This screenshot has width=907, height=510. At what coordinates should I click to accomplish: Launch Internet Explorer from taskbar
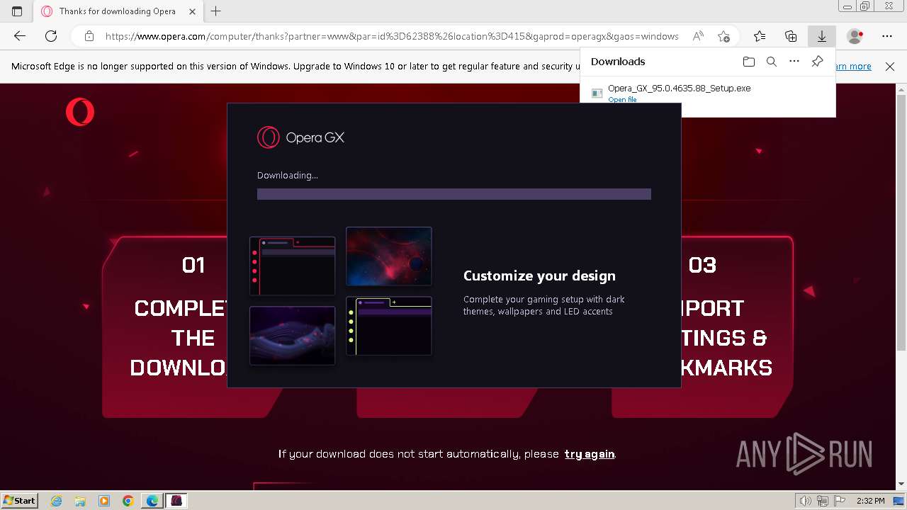[x=56, y=501]
